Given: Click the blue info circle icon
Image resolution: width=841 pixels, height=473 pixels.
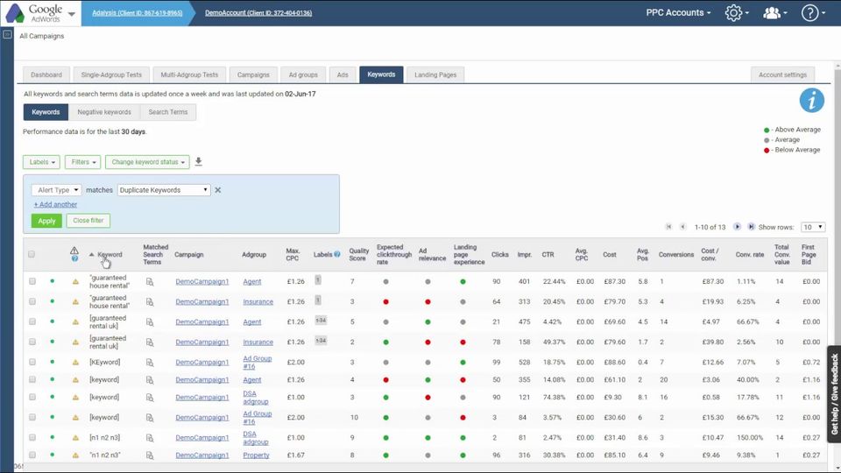Looking at the screenshot, I should [x=811, y=100].
